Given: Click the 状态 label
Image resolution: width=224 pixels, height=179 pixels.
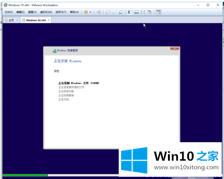Looking at the screenshot, I should [x=56, y=71].
